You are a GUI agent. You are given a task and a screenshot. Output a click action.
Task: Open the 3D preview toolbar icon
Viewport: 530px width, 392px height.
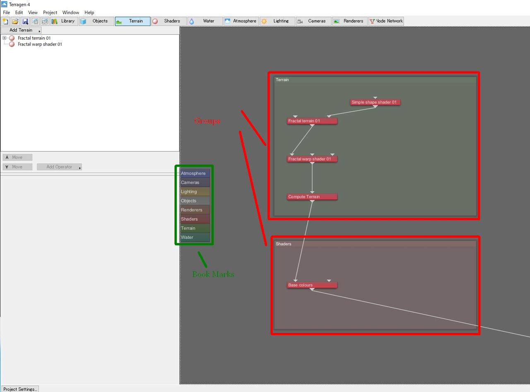click(45, 21)
